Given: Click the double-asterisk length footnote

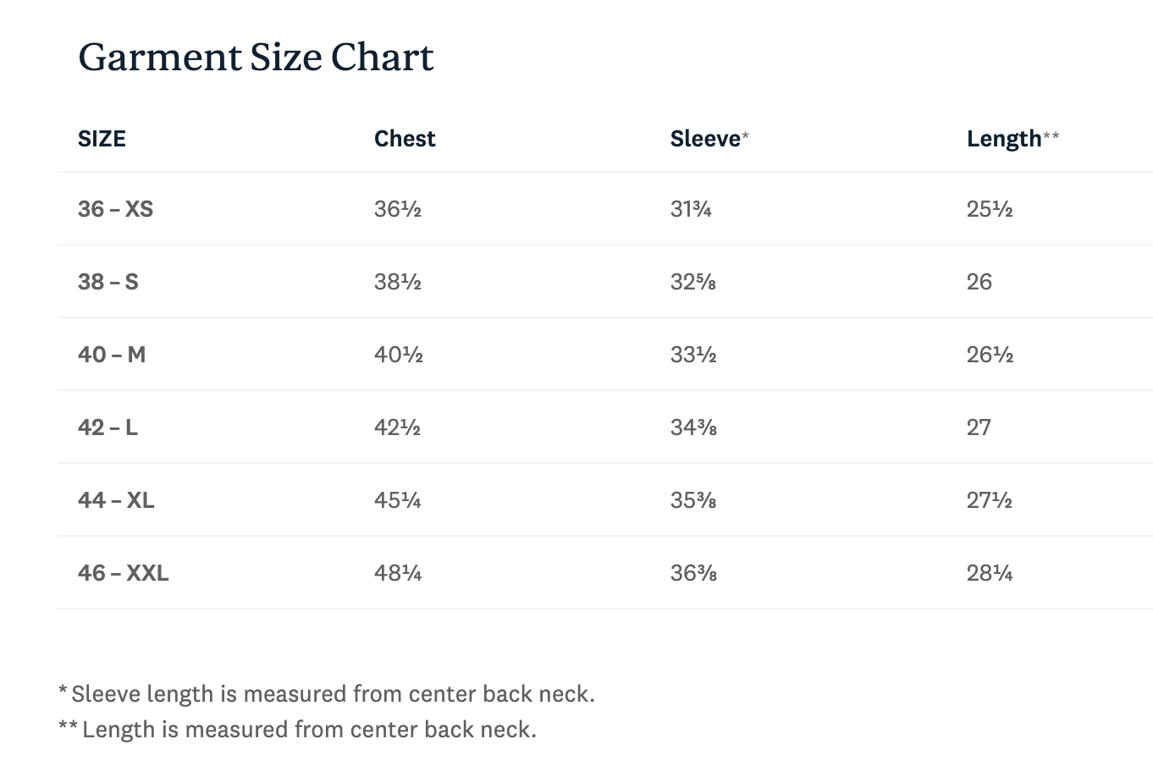Looking at the screenshot, I should [297, 730].
